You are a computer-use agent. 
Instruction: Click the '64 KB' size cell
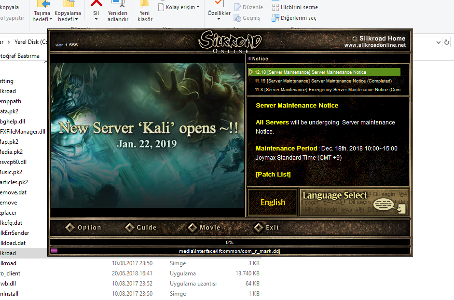252,284
